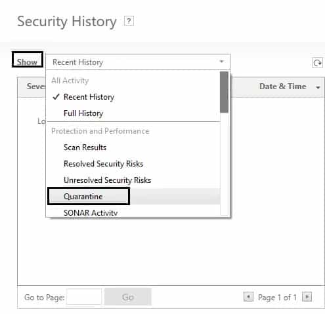Click the Go button
This screenshot has width=325, height=314.
[x=128, y=297]
